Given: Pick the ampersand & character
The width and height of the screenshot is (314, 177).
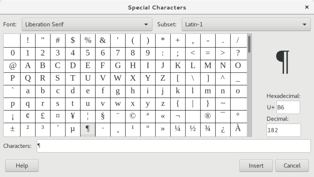Looking at the screenshot, I should click(103, 41).
